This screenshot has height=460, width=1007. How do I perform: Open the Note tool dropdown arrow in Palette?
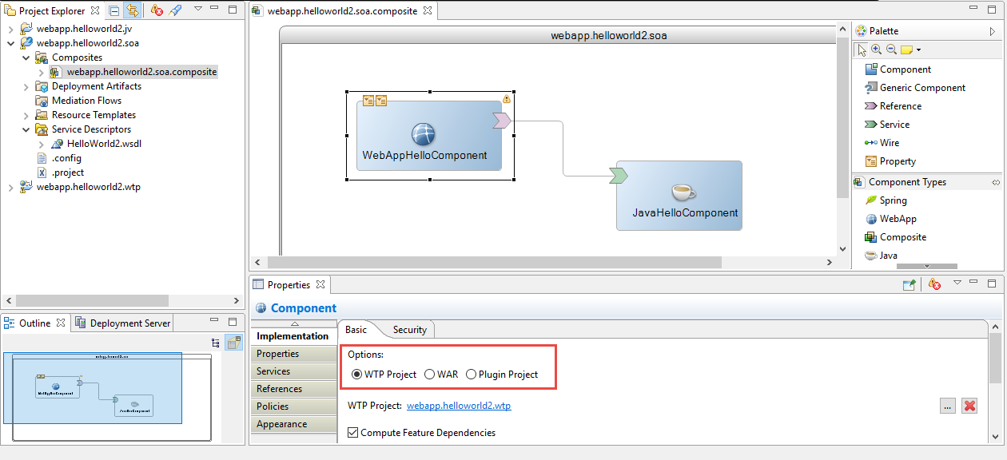[918, 50]
